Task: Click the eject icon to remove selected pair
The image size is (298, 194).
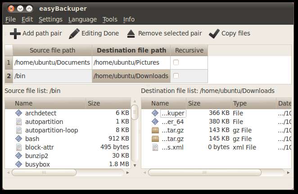Action: tap(131, 34)
